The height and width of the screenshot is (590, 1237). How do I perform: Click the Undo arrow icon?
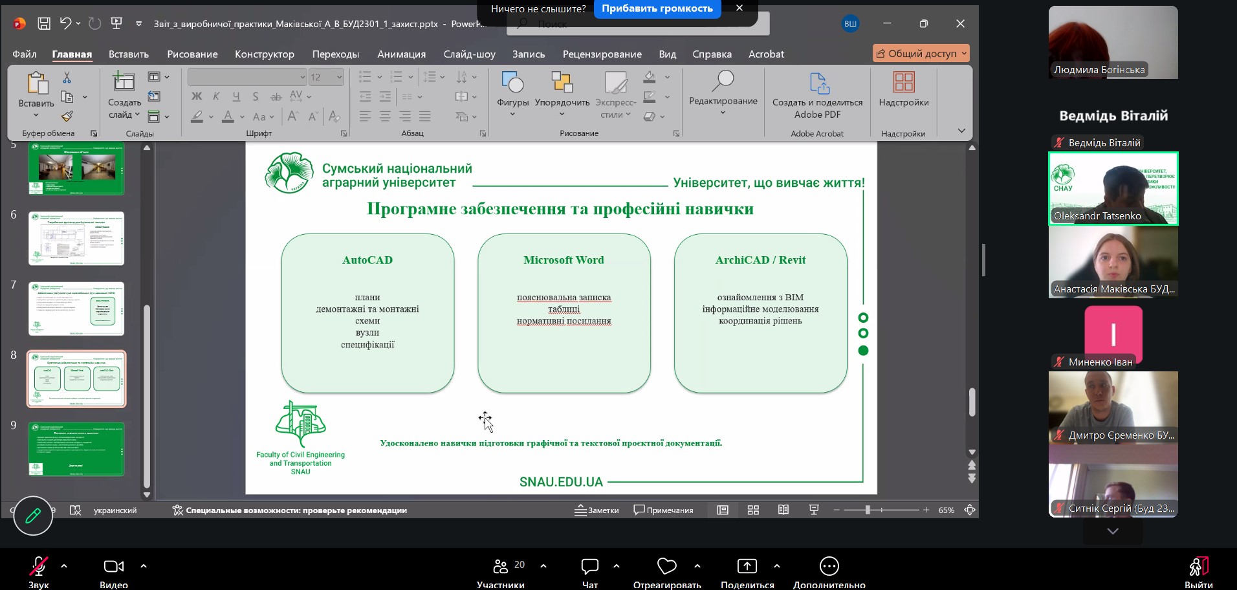65,23
